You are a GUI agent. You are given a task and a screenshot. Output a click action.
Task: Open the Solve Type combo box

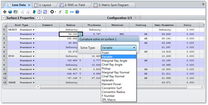tap(119, 48)
